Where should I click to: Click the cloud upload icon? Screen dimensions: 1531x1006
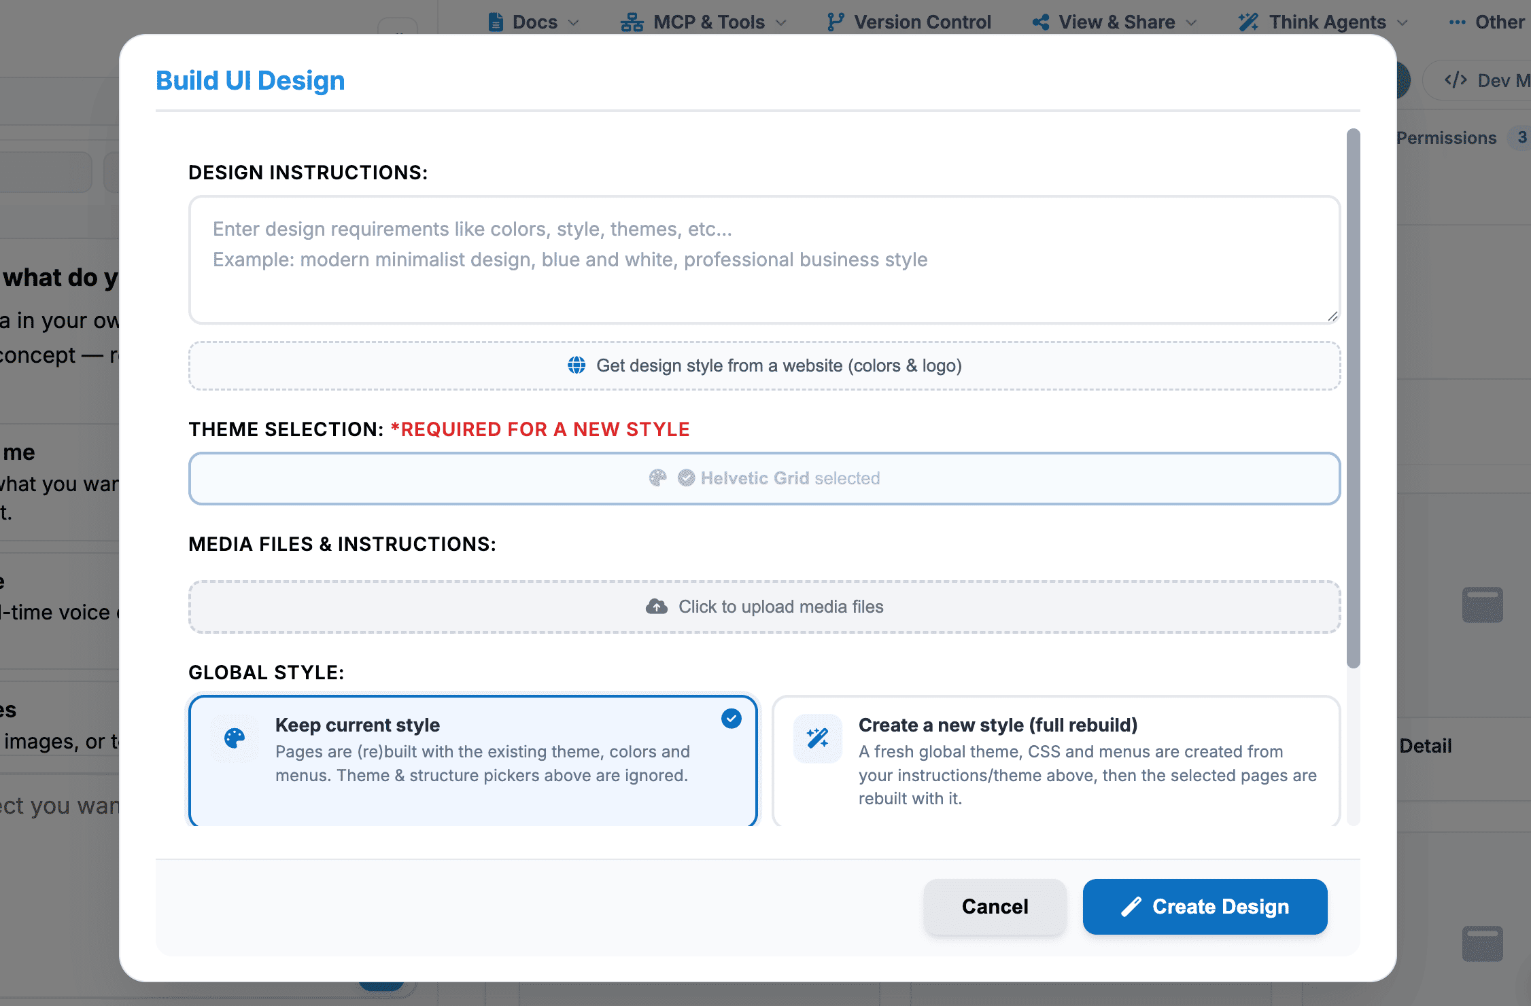tap(656, 607)
